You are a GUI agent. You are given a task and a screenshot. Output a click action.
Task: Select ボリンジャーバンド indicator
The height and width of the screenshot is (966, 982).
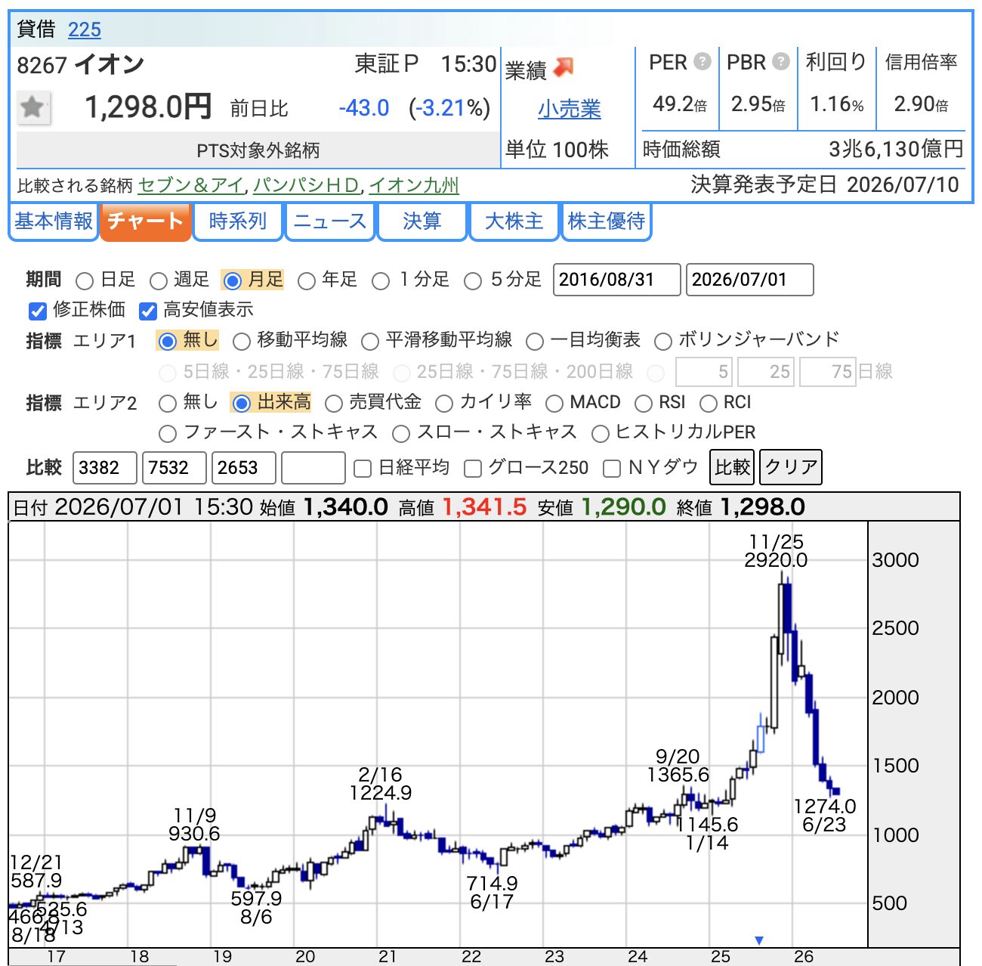tap(662, 342)
